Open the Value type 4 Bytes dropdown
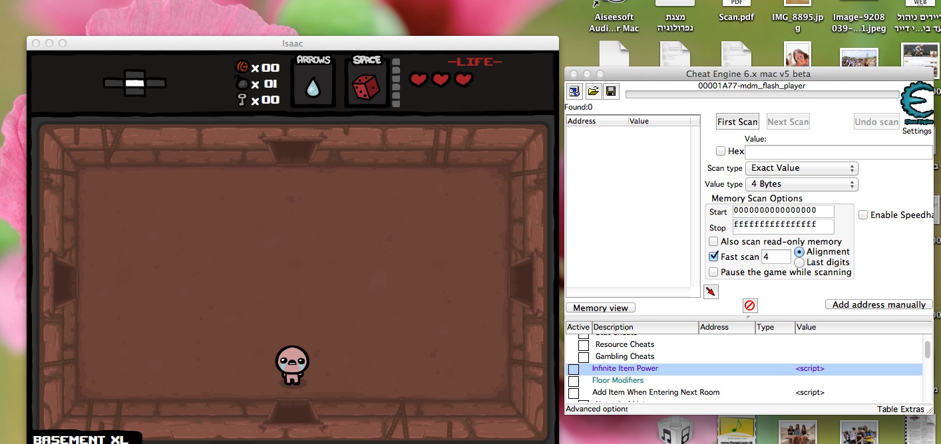 pos(801,184)
